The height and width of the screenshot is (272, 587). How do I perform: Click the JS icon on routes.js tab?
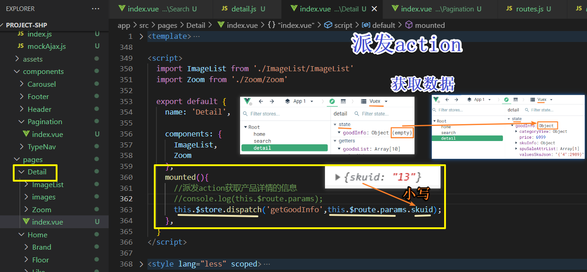(508, 9)
